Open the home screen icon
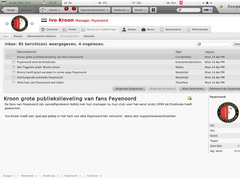 pos(43,10)
